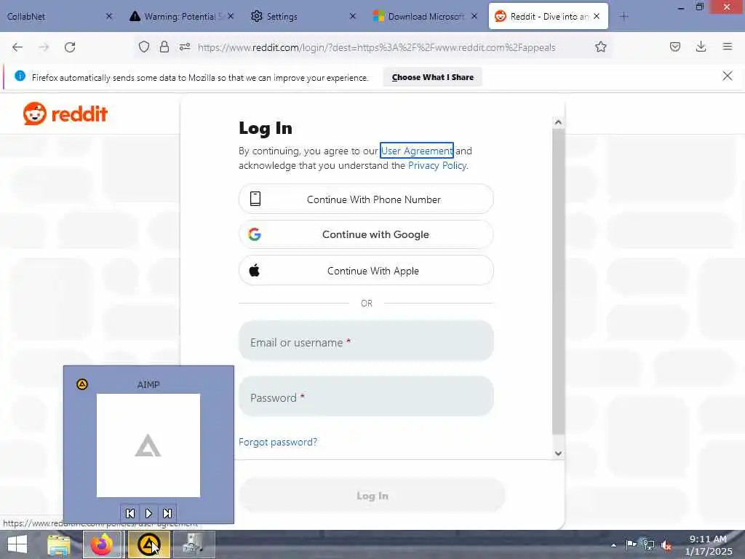Dismiss the Firefox data notification bar

[728, 76]
